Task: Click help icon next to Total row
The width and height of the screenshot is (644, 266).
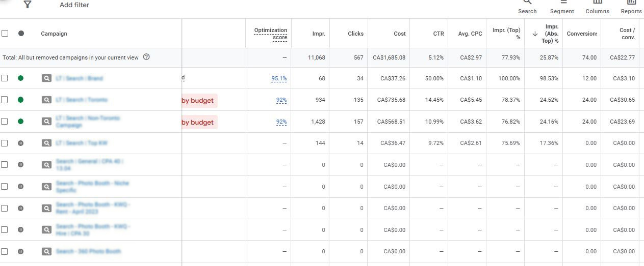Action: 146,57
